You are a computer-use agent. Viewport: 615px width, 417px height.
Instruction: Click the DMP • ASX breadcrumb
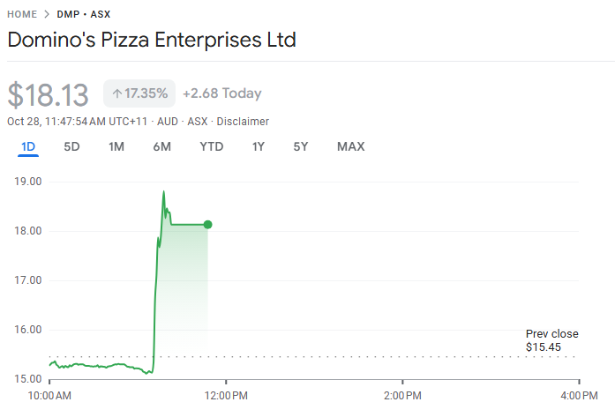coord(84,14)
